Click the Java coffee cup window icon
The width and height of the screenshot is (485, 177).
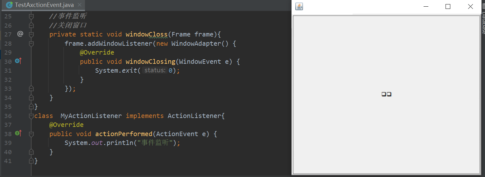pyautogui.click(x=299, y=6)
